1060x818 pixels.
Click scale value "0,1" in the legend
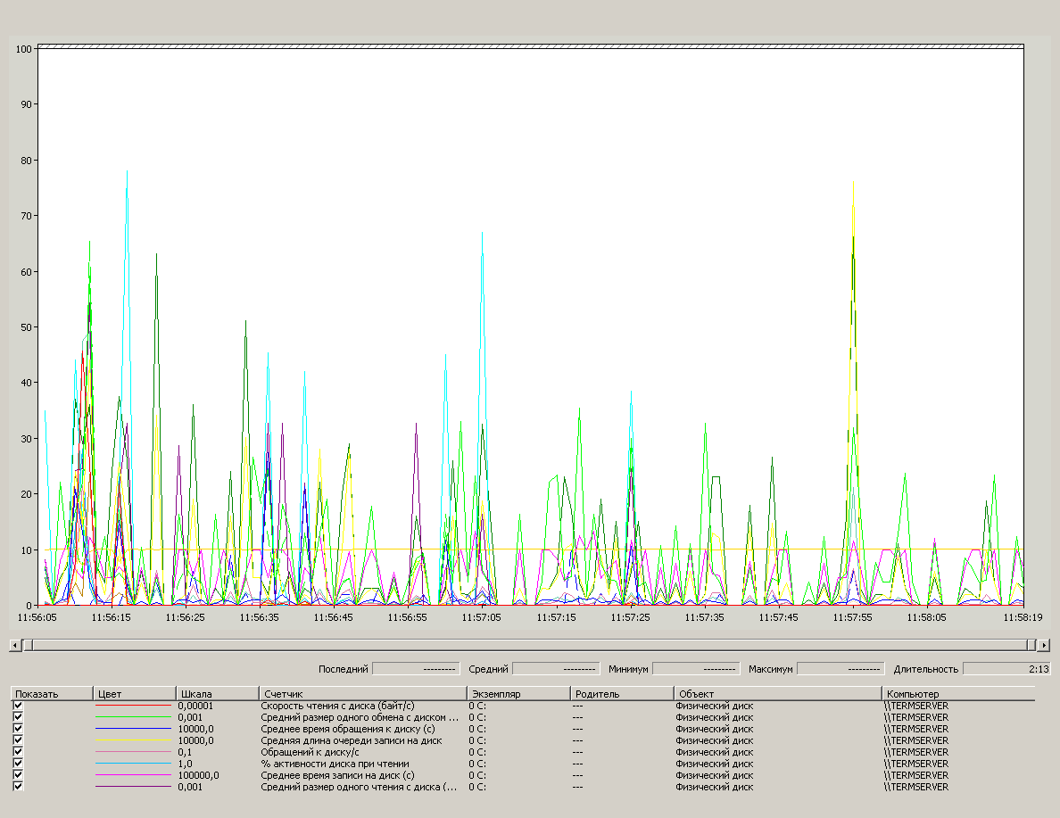[185, 752]
